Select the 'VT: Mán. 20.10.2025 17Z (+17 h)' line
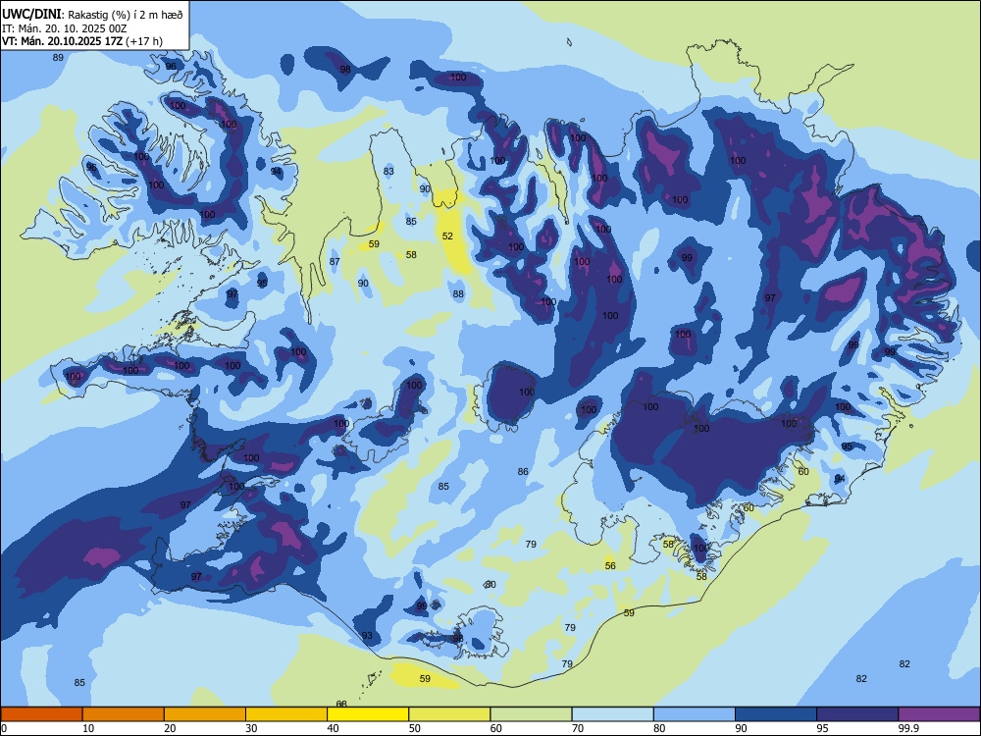The height and width of the screenshot is (736, 981). 82,41
